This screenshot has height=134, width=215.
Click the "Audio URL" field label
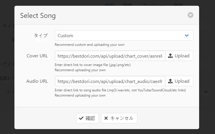[37, 81]
